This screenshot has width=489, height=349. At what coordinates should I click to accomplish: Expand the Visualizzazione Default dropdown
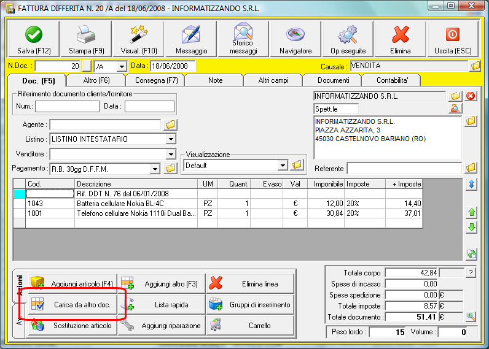pyautogui.click(x=283, y=165)
